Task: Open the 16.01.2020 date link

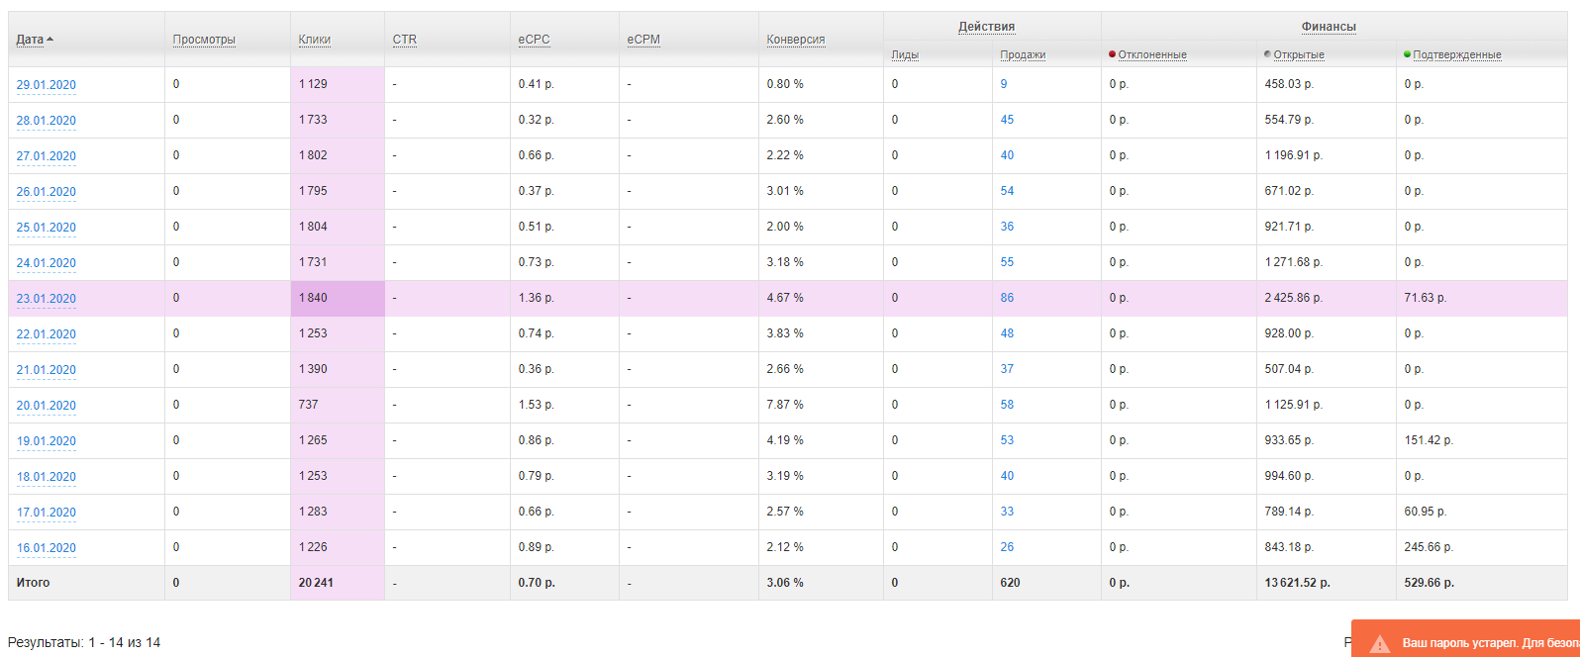Action: pos(46,548)
